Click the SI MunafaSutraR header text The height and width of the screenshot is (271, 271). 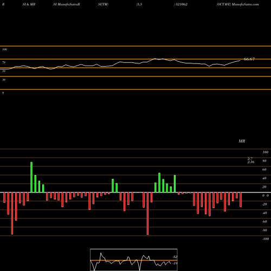(x=67, y=4)
